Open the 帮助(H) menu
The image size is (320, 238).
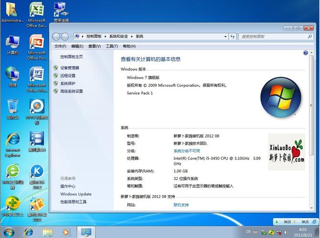(129, 46)
